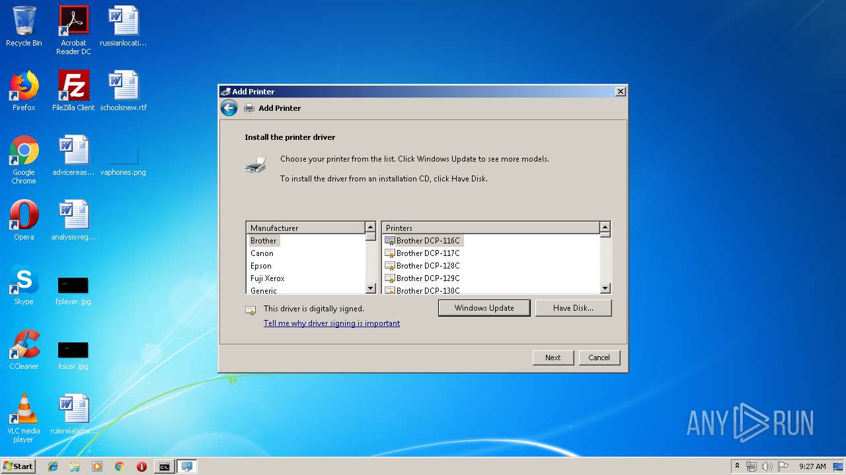Select Brother in Manufacturer list
The width and height of the screenshot is (846, 475).
point(264,241)
